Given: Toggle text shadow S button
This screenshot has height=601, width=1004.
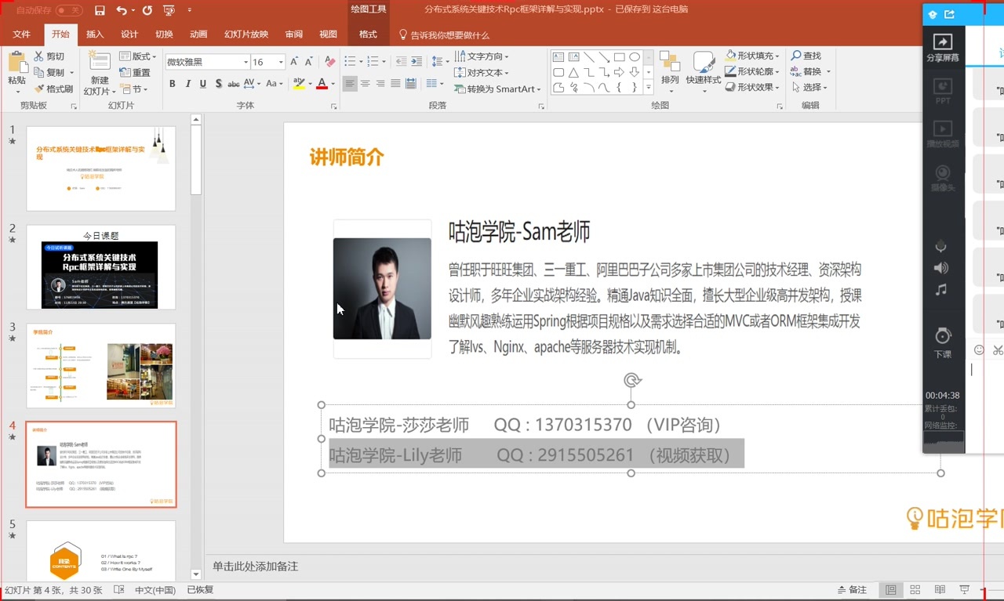Looking at the screenshot, I should point(219,84).
